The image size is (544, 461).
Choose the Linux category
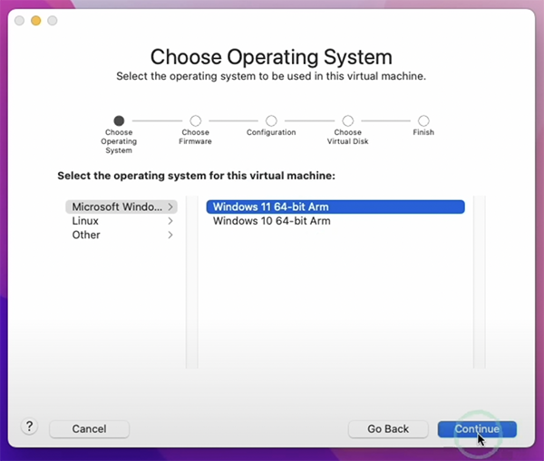tap(121, 221)
